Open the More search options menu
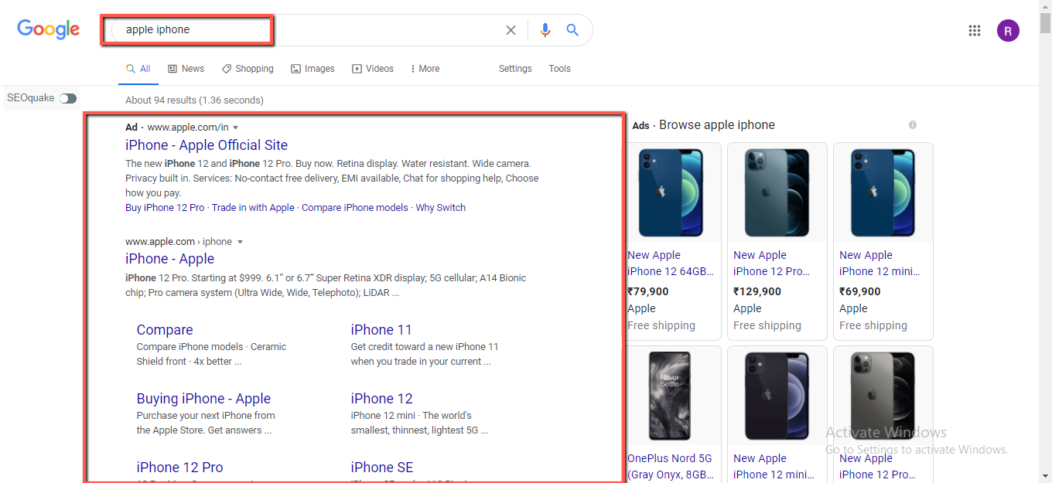 tap(425, 69)
